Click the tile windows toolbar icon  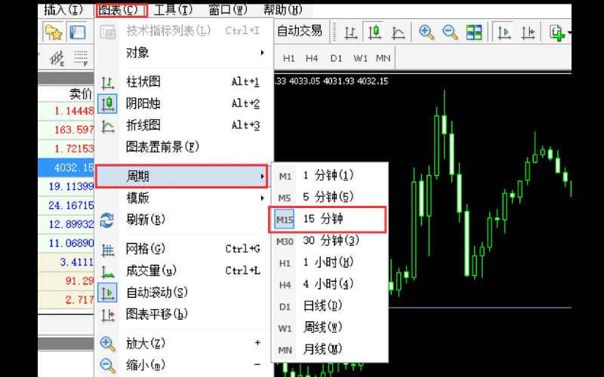[x=474, y=32]
